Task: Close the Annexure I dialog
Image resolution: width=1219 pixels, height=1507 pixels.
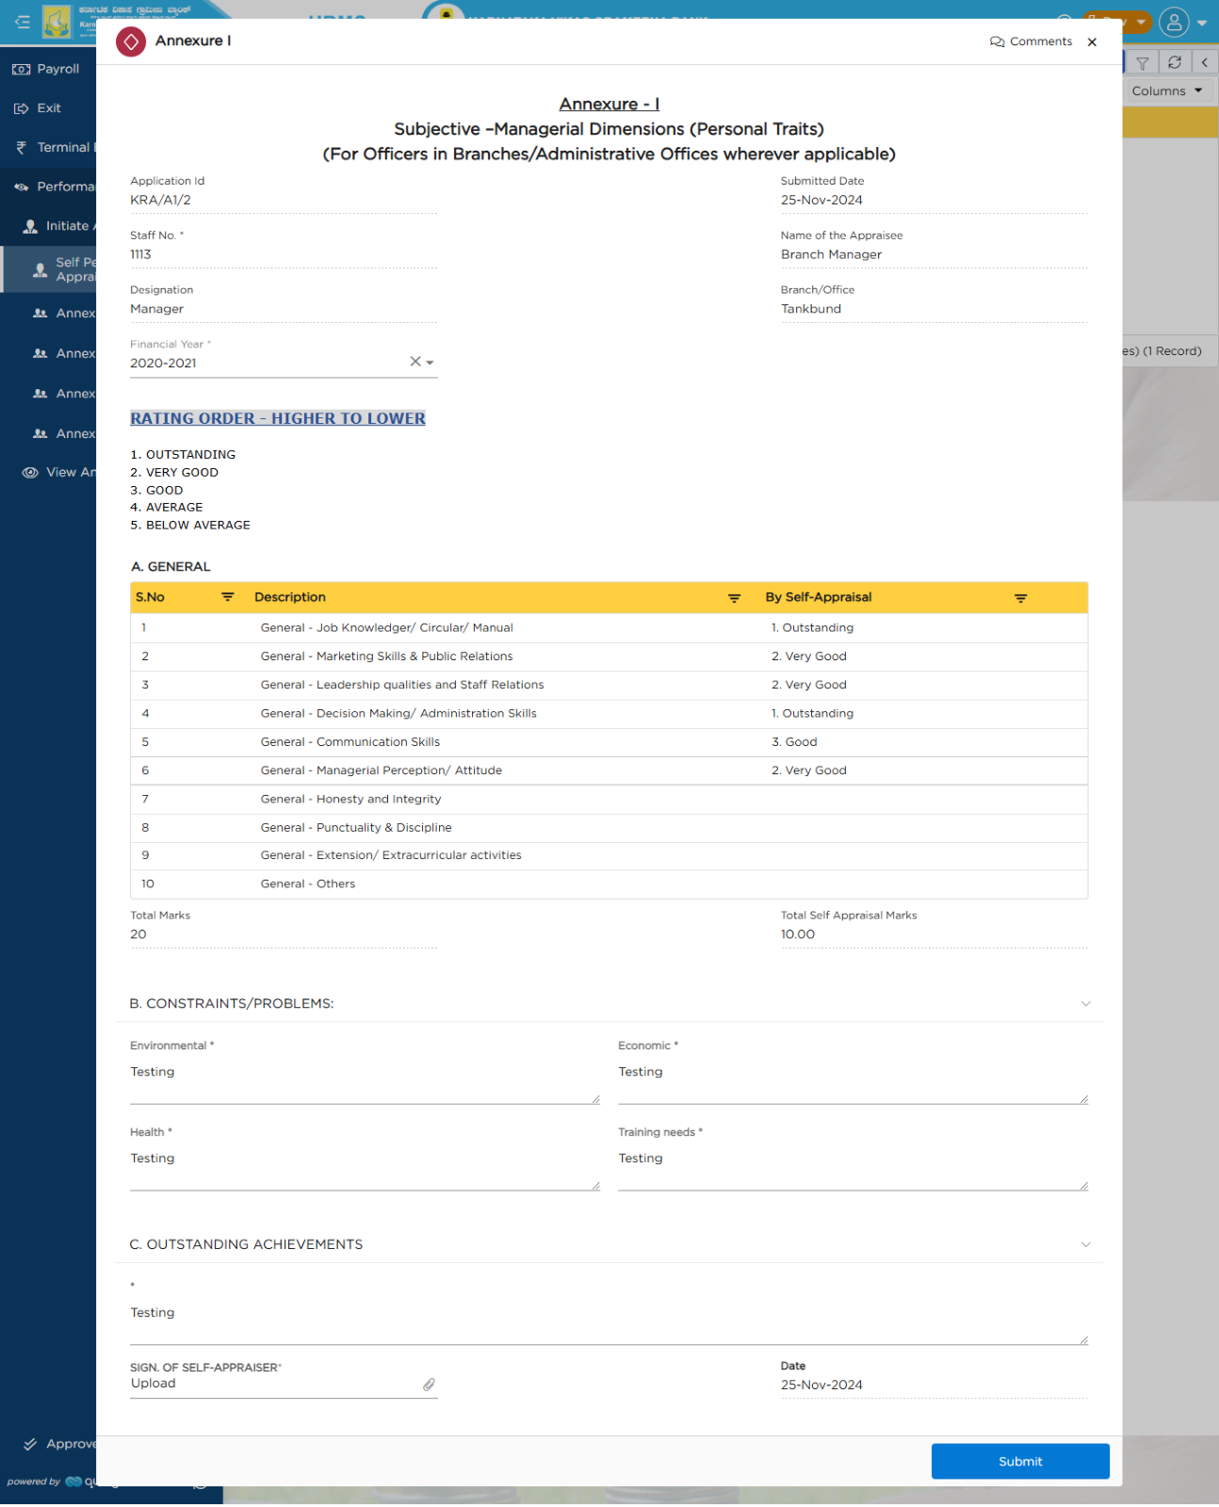Action: coord(1092,41)
